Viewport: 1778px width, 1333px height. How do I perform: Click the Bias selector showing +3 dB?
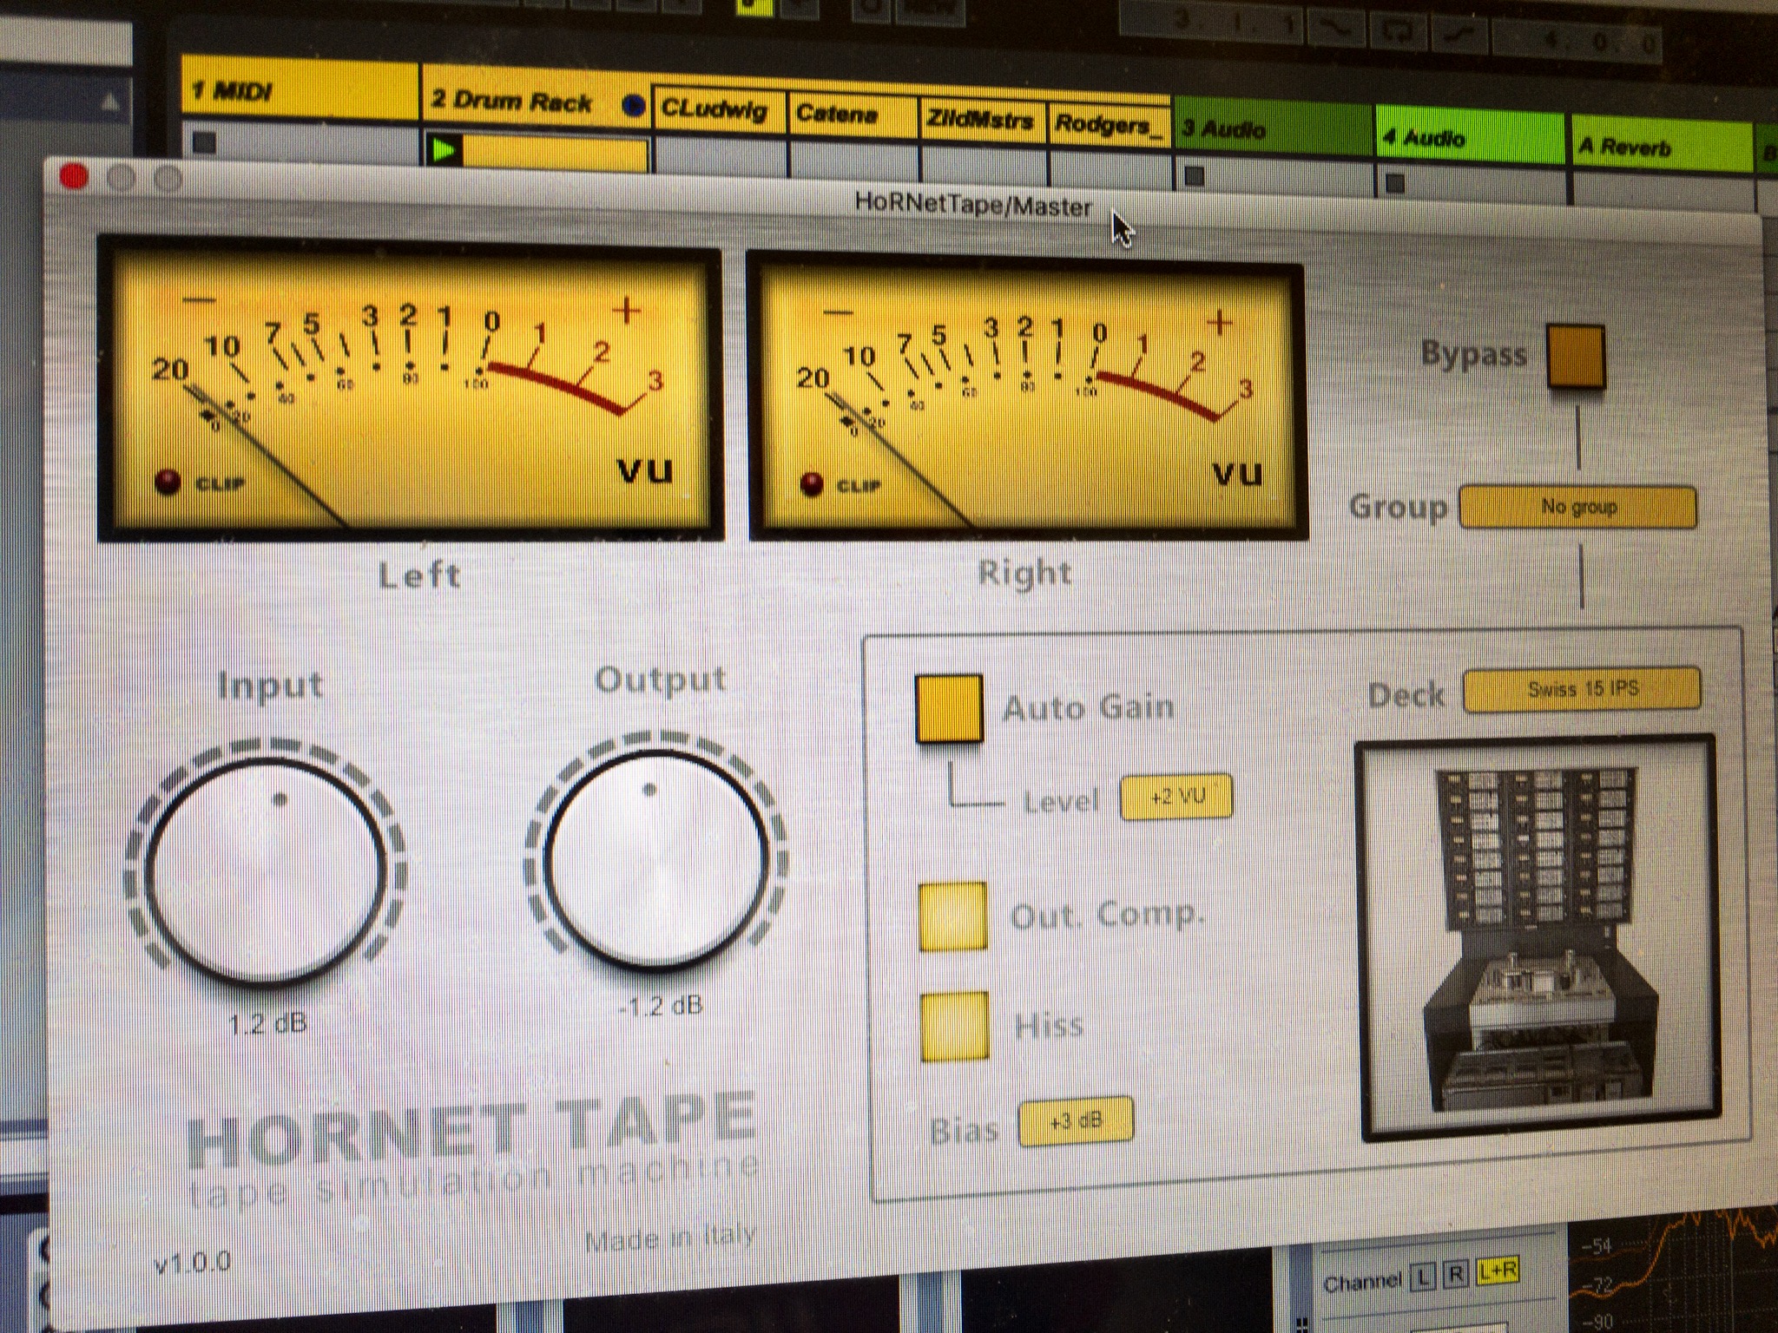[x=1077, y=1120]
